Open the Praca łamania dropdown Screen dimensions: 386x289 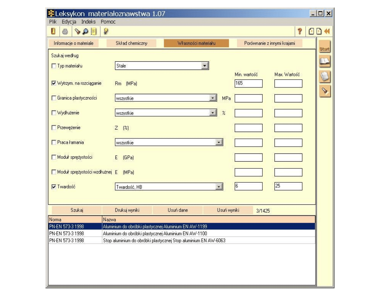tap(219, 143)
